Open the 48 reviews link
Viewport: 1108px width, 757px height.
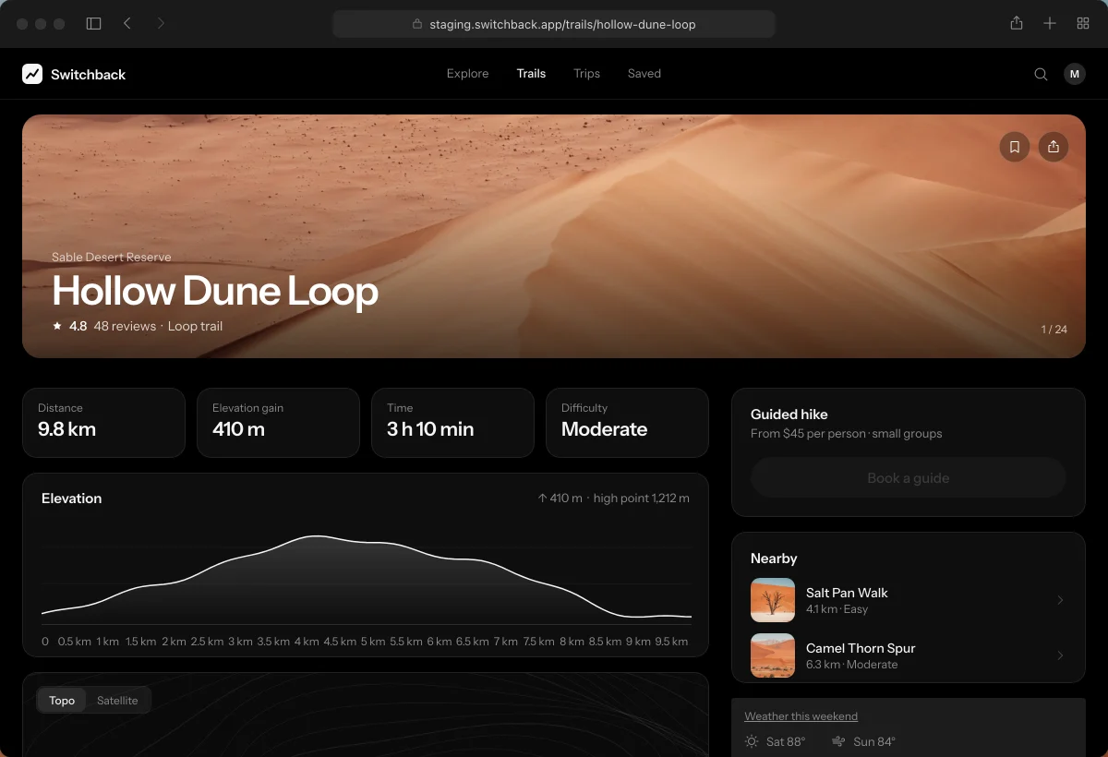point(125,326)
